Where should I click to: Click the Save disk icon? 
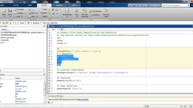coord(10,10)
